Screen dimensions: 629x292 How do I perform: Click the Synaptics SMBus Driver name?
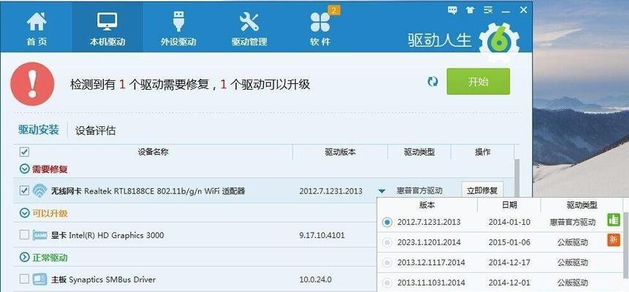click(x=103, y=279)
